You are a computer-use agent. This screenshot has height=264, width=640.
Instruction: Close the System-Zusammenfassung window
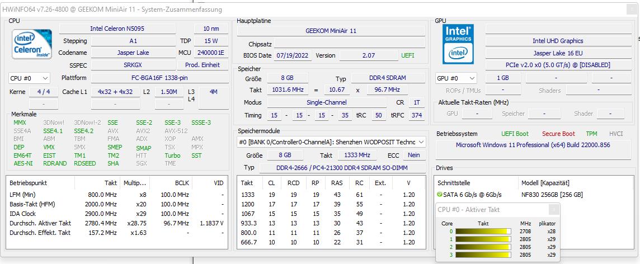click(x=632, y=9)
